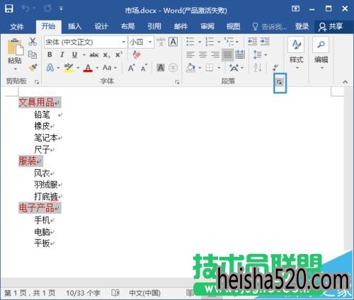
Task: Center align text
Action: click(202, 54)
